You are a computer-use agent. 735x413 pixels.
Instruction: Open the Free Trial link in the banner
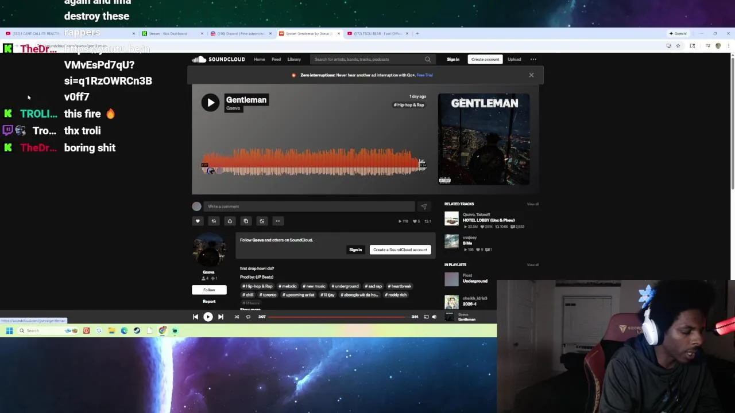point(425,75)
